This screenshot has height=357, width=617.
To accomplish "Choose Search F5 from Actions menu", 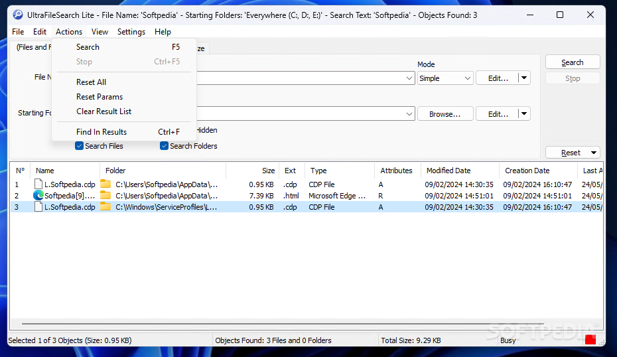I will pyautogui.click(x=124, y=47).
